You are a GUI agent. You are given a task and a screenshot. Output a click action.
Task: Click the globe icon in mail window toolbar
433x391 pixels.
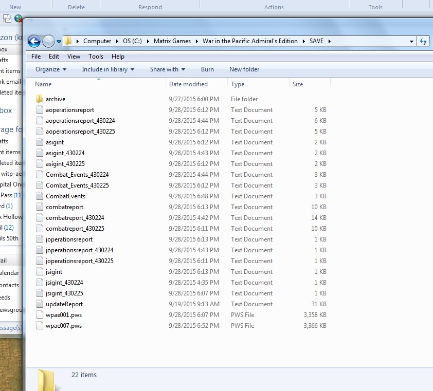[x=18, y=18]
